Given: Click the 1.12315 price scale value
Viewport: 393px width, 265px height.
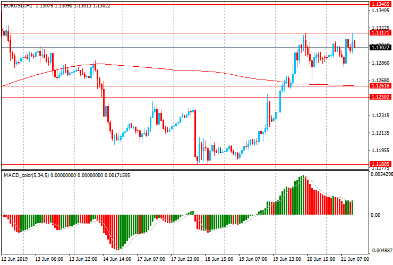Looking at the screenshot, I should [x=381, y=116].
